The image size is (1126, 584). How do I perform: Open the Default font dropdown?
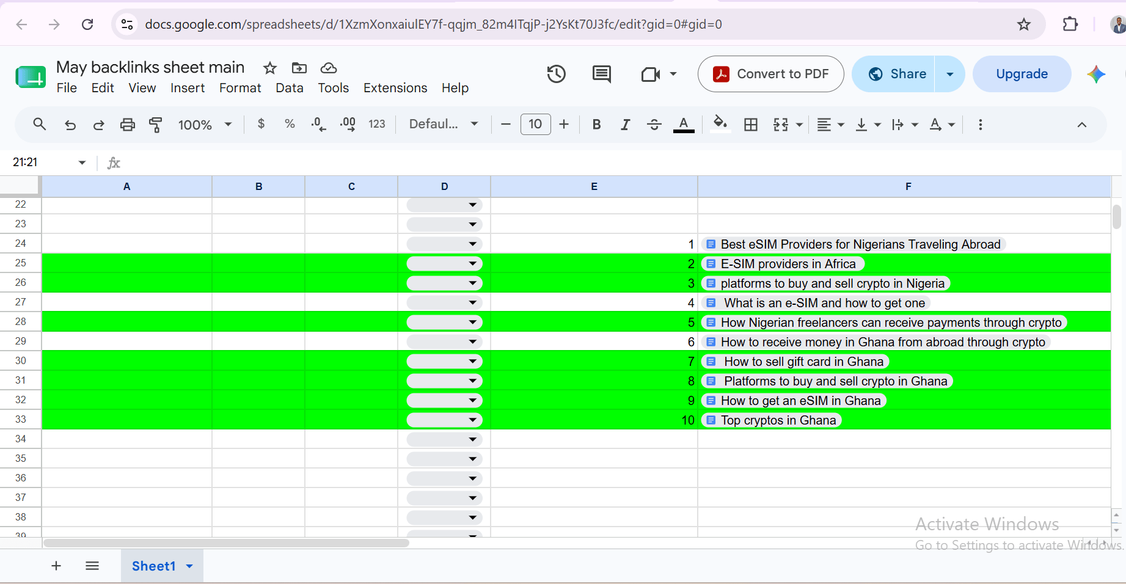click(x=444, y=124)
